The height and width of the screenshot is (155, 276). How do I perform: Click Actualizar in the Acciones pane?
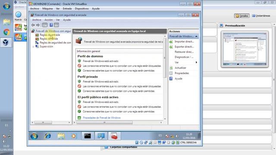pyautogui.click(x=180, y=68)
